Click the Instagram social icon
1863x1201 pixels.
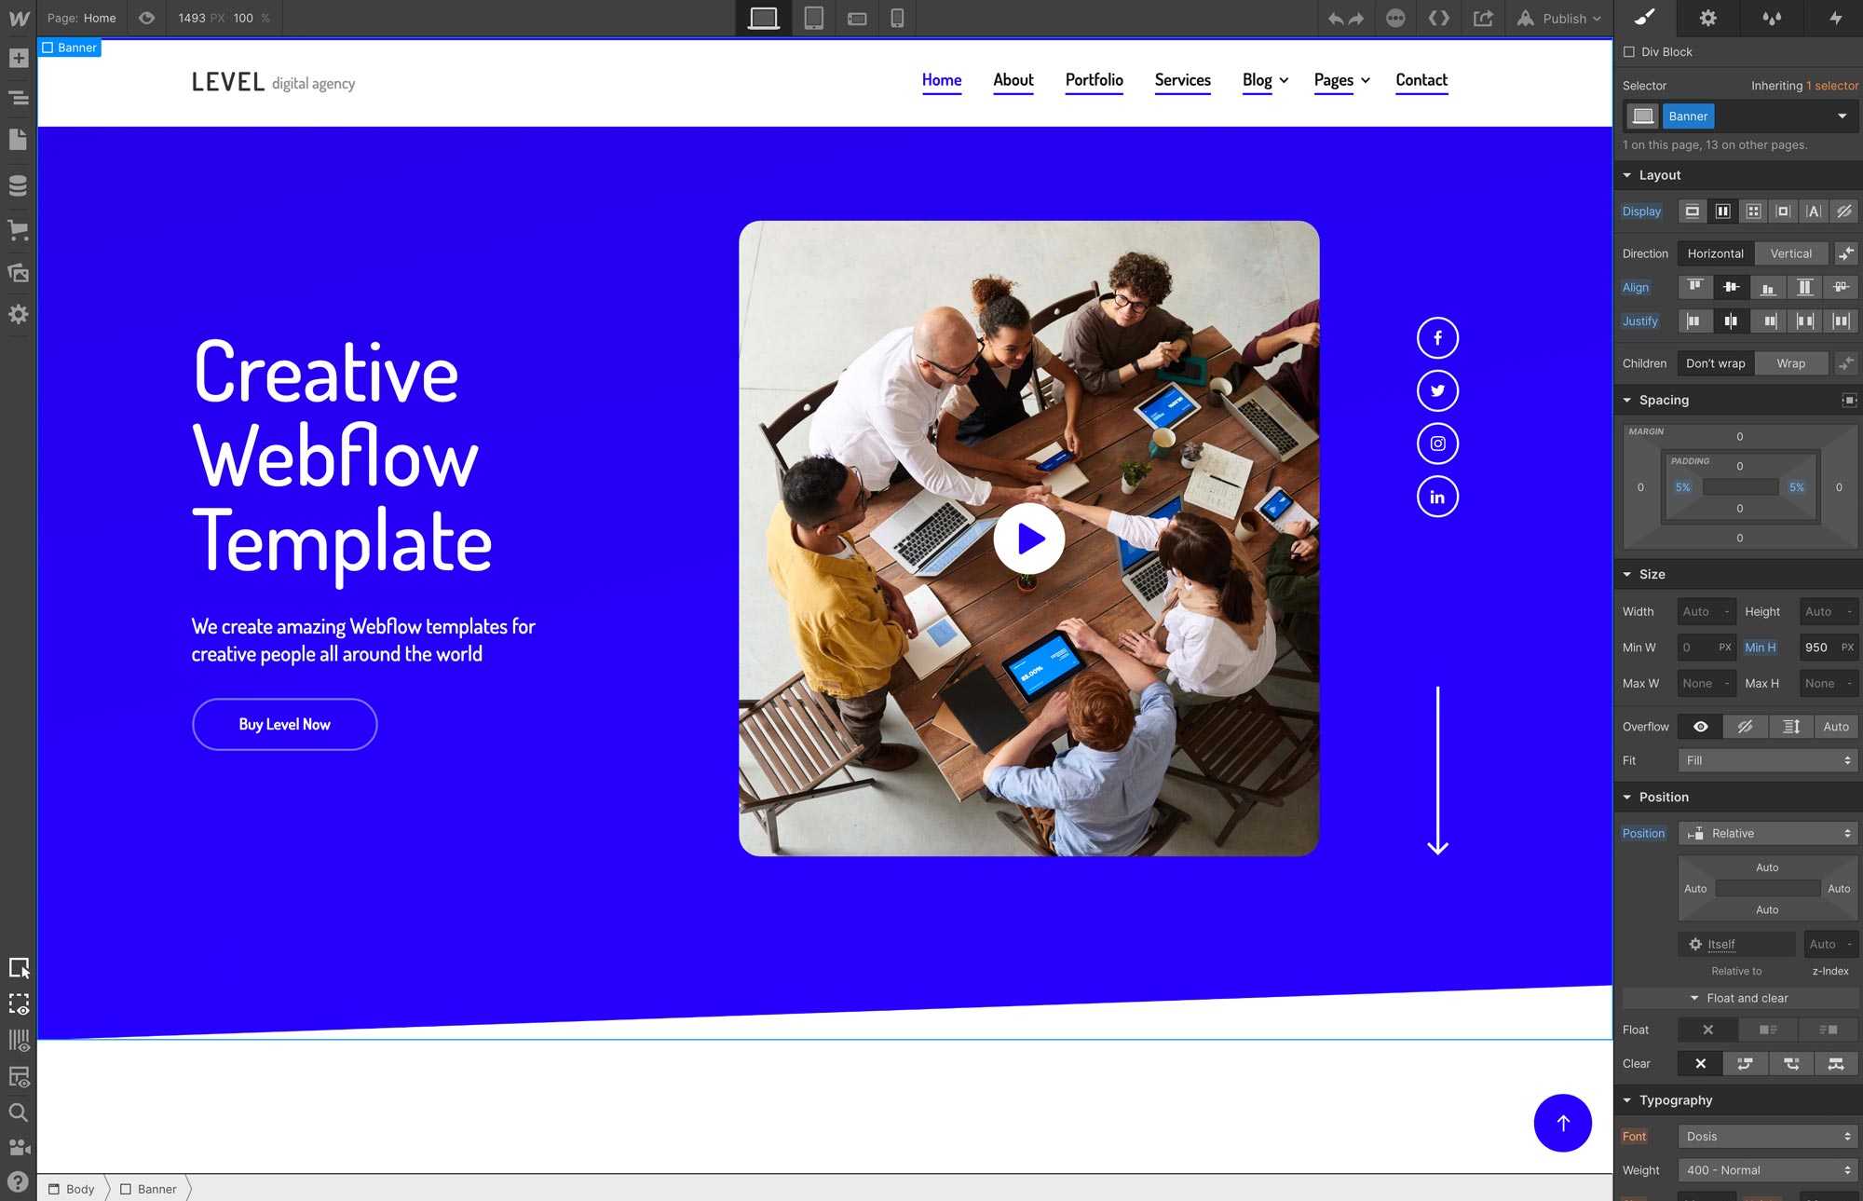pos(1437,444)
